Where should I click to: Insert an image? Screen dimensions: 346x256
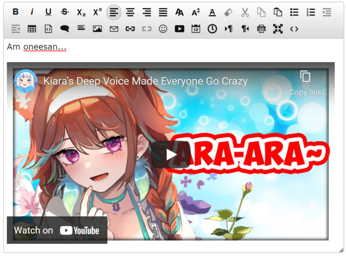point(97,29)
